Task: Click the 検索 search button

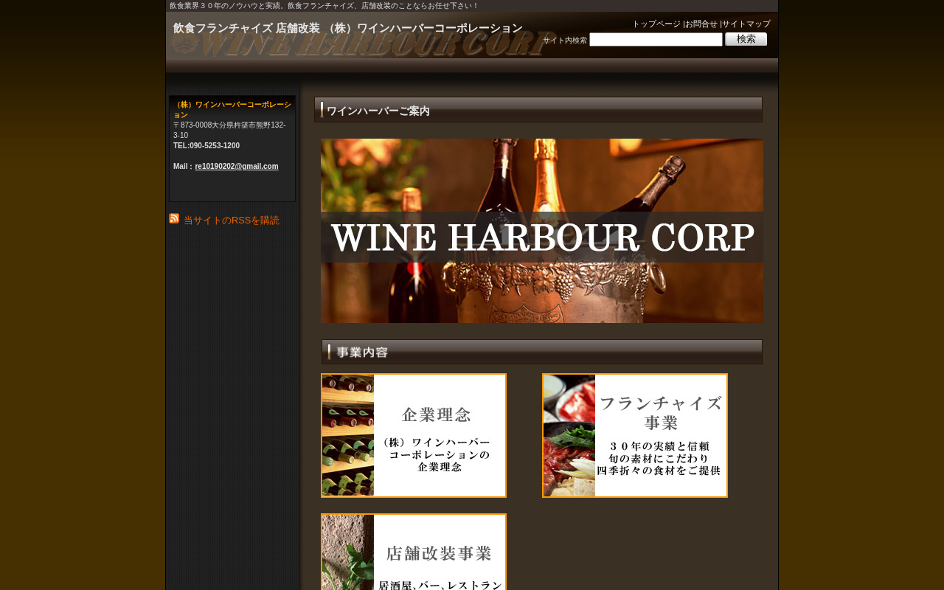Action: pos(746,39)
